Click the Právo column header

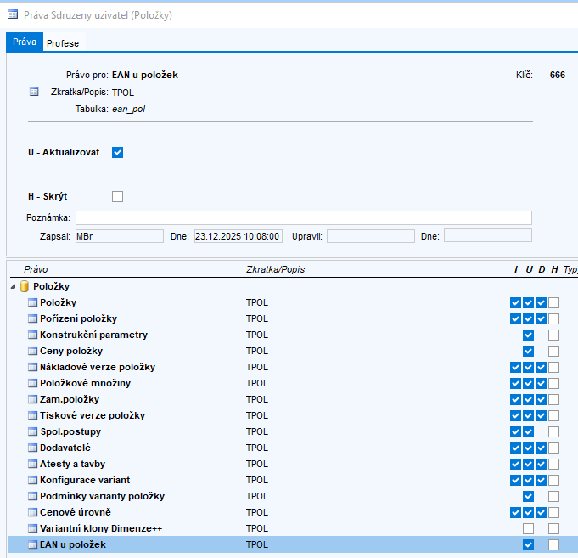(x=36, y=269)
